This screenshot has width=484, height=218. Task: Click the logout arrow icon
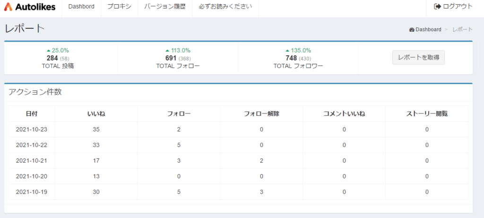(x=437, y=7)
